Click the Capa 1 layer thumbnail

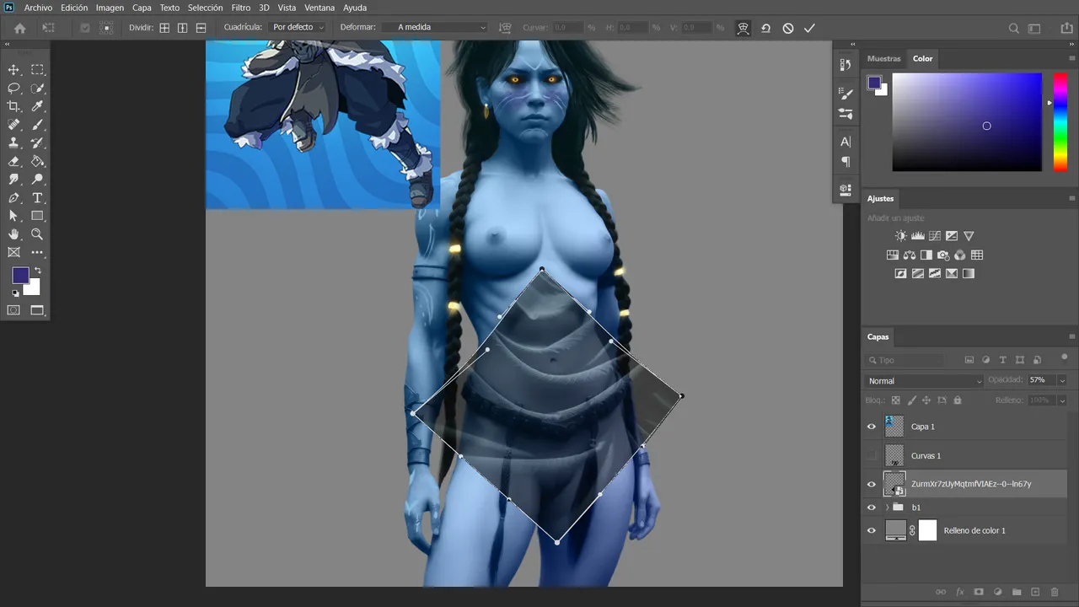coord(894,427)
